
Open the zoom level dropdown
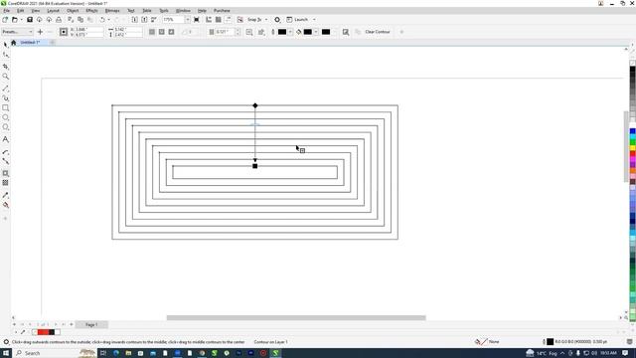[x=188, y=20]
